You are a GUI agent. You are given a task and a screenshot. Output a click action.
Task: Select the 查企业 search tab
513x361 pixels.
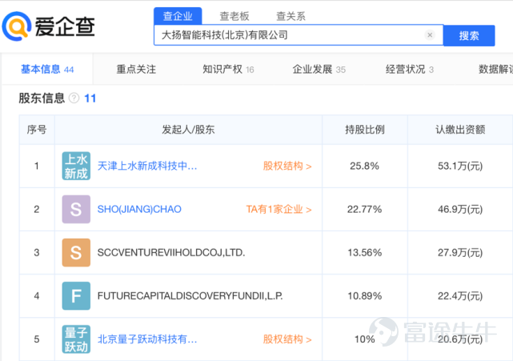pyautogui.click(x=178, y=16)
